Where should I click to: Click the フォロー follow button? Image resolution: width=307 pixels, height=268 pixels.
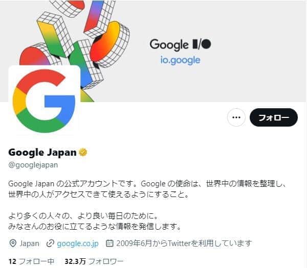(x=274, y=117)
